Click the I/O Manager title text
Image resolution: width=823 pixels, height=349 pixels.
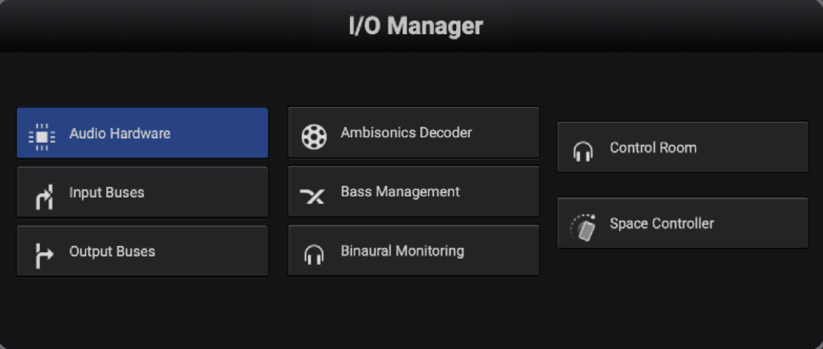click(416, 26)
